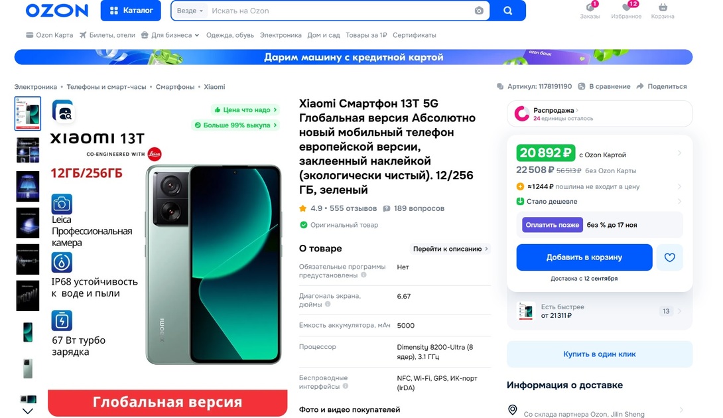Click the similar-image search icon on photo

[x=63, y=111]
